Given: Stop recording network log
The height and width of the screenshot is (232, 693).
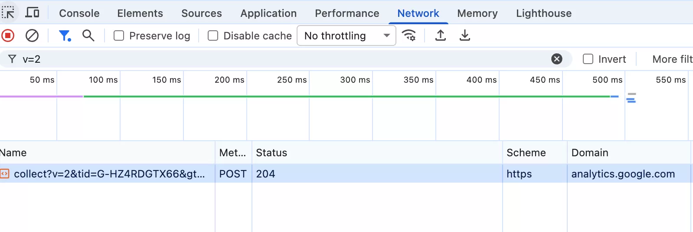Looking at the screenshot, I should [8, 35].
